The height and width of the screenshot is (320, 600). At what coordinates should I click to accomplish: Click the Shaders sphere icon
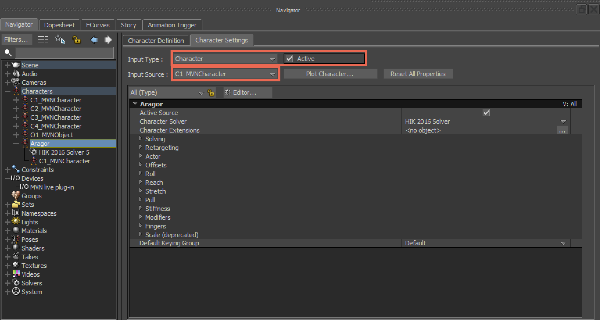point(16,248)
